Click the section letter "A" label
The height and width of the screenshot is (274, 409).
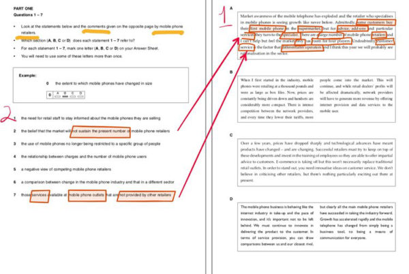coord(231,8)
